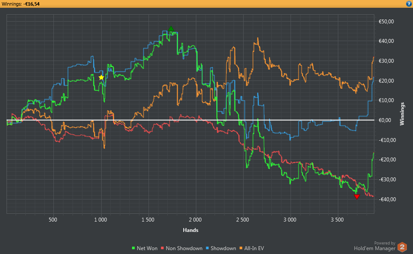This screenshot has width=413, height=254.
Task: Click the Hands x-axis title
Action: coord(191,230)
